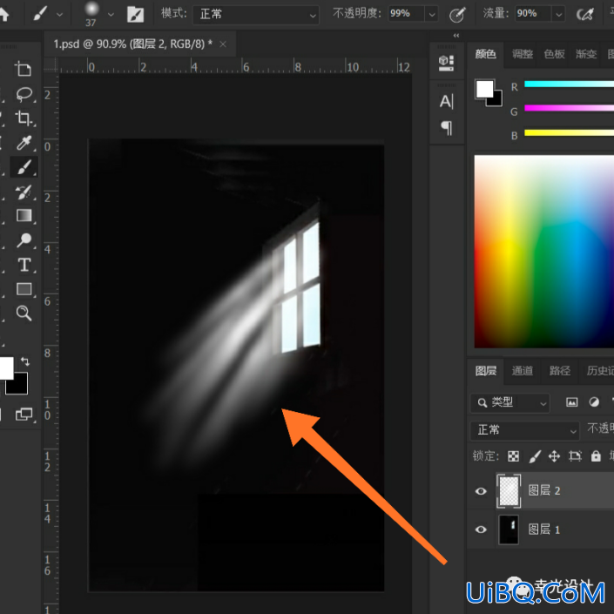Click the flow value field 90%
Image resolution: width=614 pixels, height=614 pixels.
click(533, 14)
